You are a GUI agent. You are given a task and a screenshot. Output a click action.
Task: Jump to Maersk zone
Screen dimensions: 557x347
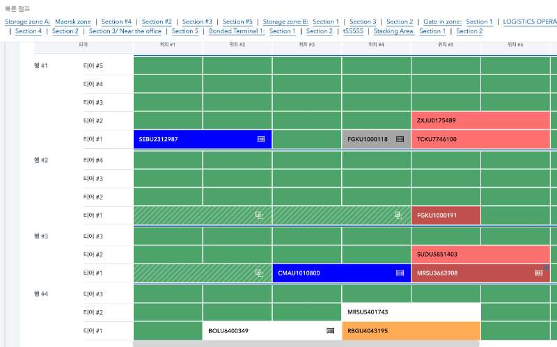[73, 22]
